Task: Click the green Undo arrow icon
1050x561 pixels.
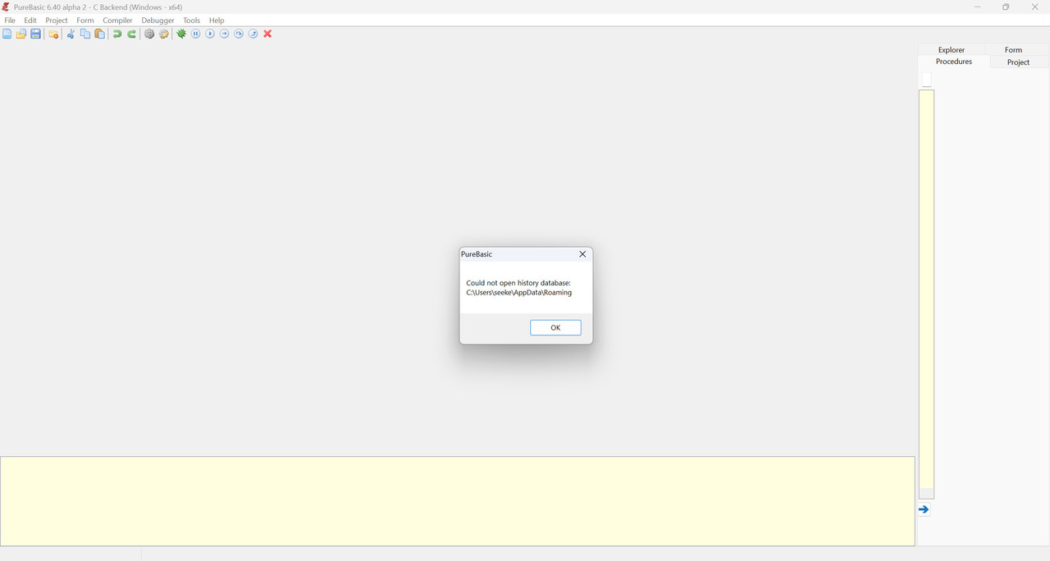Action: tap(117, 34)
